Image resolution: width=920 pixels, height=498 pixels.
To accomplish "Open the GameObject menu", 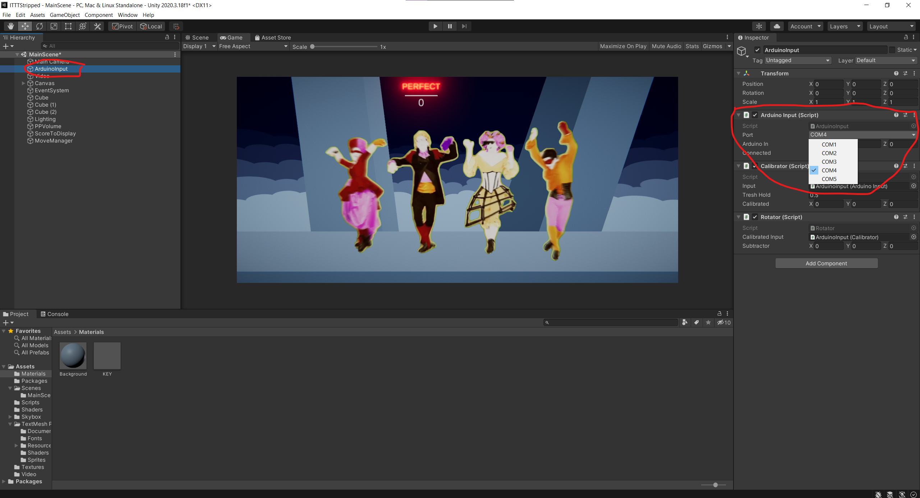I will 65,15.
